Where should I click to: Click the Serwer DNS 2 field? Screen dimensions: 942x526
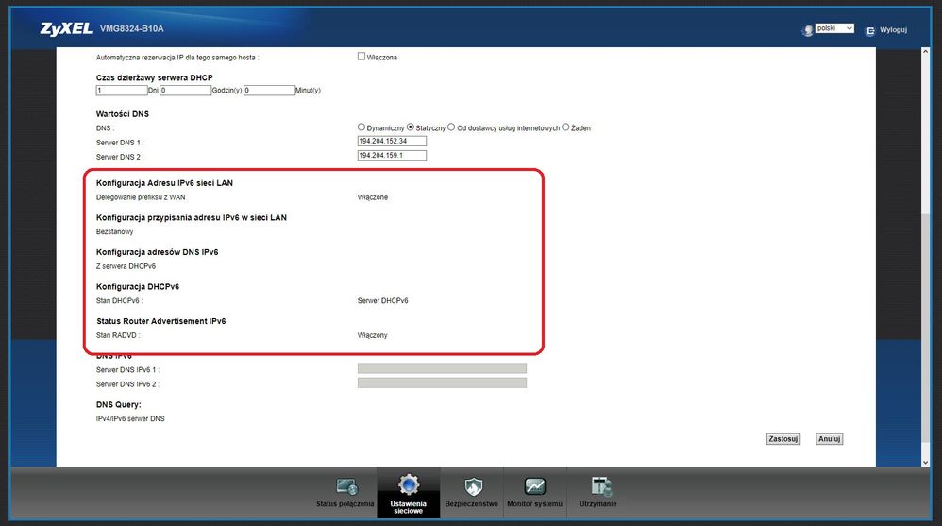coord(391,155)
